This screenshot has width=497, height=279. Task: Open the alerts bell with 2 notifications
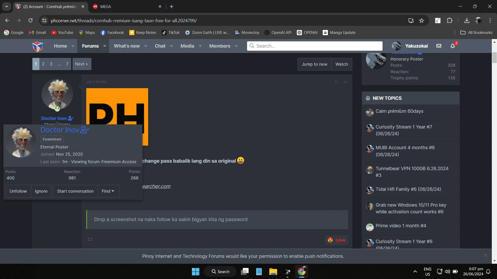pos(453,46)
